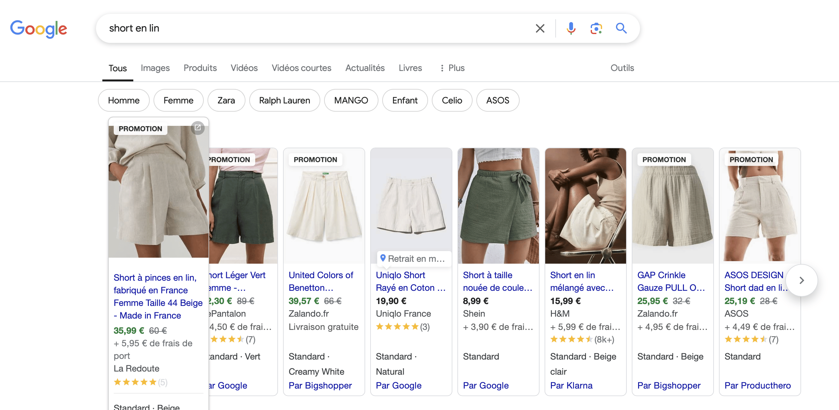Viewport: 839px width, 410px height.
Task: Open 'Uniqlo Short Rayé en Coton' link
Action: click(x=411, y=281)
